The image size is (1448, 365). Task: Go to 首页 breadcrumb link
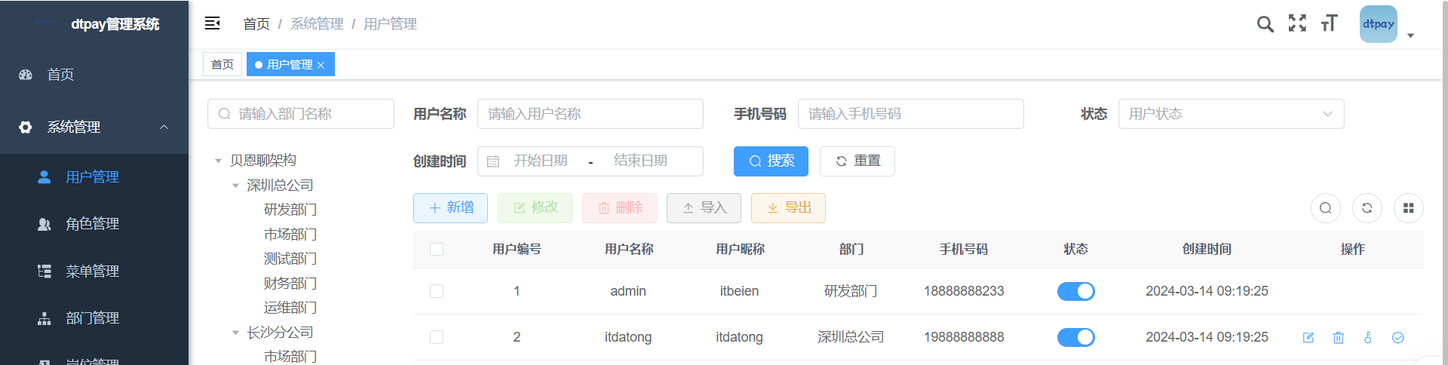pos(256,24)
